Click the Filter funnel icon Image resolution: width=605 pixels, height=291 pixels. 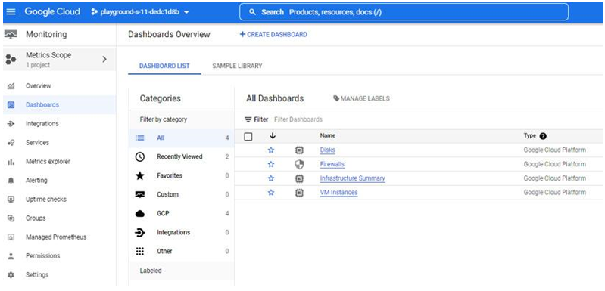click(248, 119)
